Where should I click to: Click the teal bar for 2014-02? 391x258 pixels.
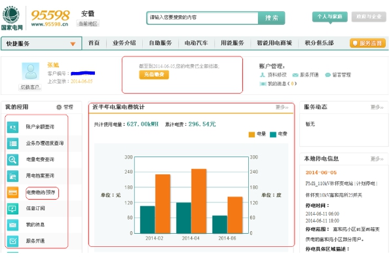click(147, 219)
